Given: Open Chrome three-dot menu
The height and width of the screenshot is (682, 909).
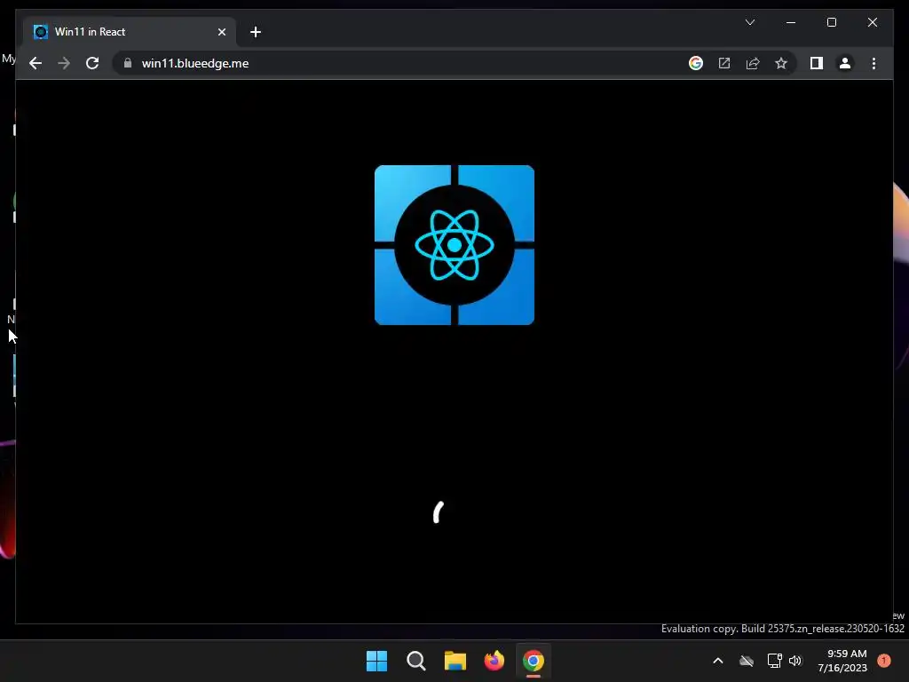Looking at the screenshot, I should (873, 63).
